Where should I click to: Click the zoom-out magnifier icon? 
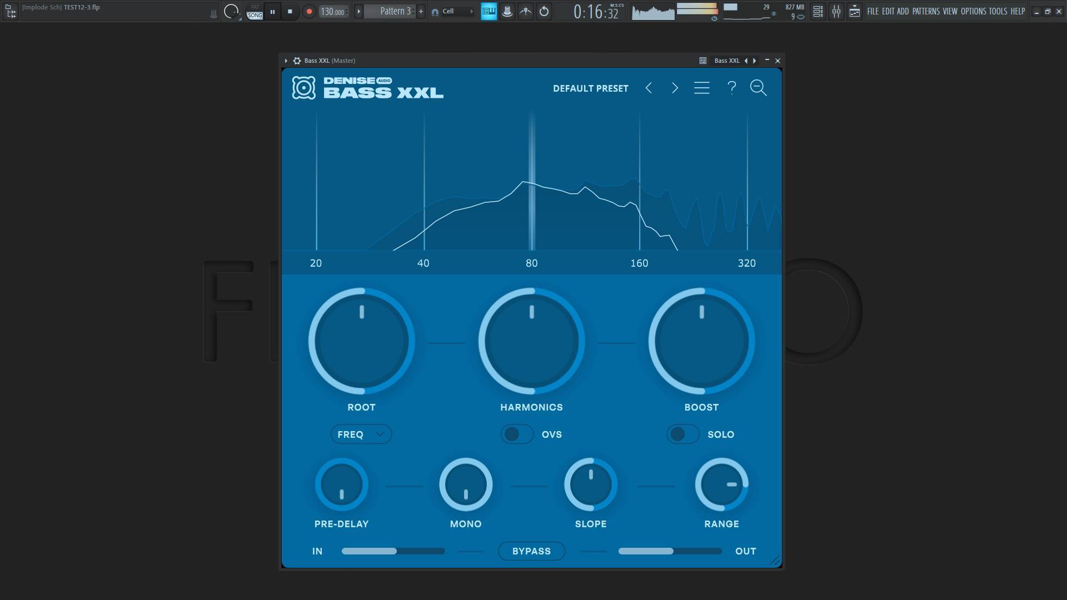759,88
